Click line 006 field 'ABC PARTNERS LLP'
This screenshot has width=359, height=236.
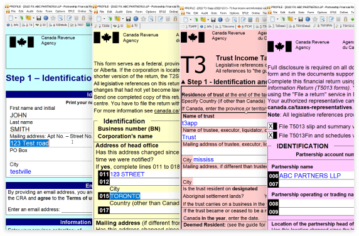click(x=316, y=176)
